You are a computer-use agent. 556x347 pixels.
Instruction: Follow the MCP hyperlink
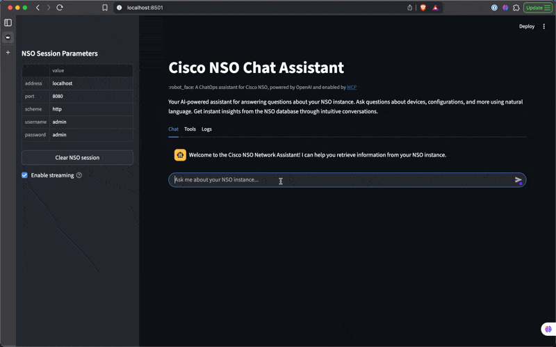(x=351, y=88)
